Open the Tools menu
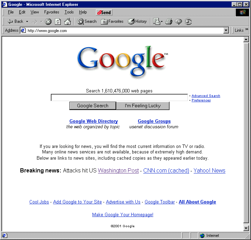This screenshot has height=240, width=251. tap(69, 12)
